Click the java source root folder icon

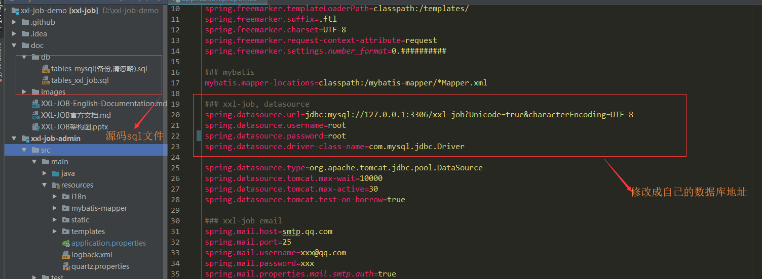pyautogui.click(x=56, y=173)
